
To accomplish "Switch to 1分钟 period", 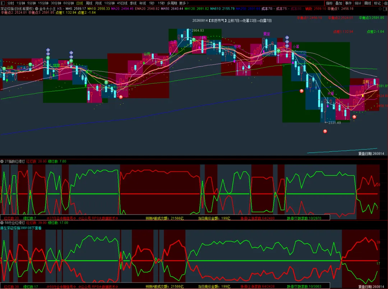I will coord(21,3).
